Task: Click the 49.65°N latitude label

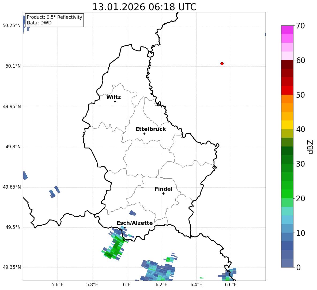Action: tap(12, 187)
